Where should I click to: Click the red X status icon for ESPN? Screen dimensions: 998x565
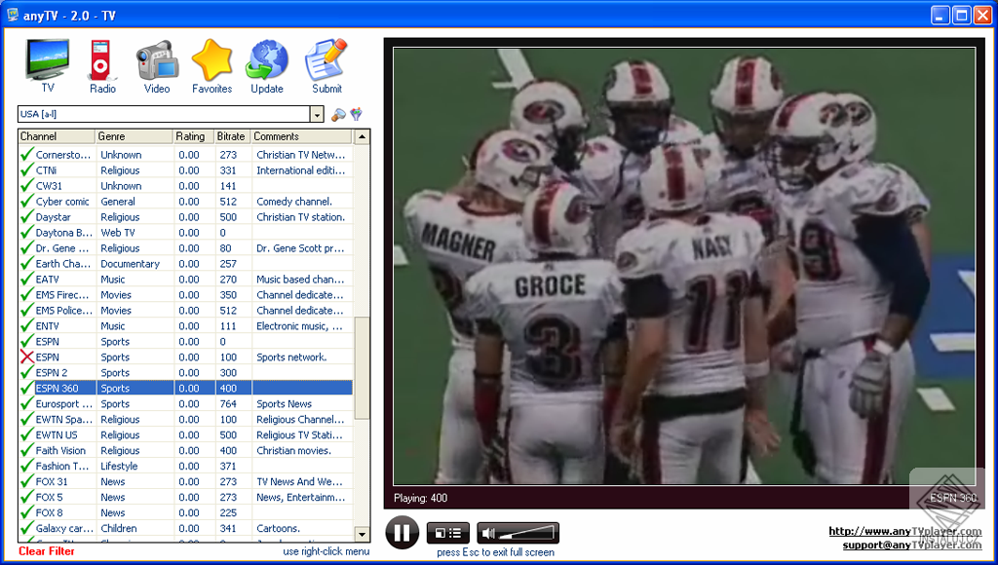[x=26, y=357]
